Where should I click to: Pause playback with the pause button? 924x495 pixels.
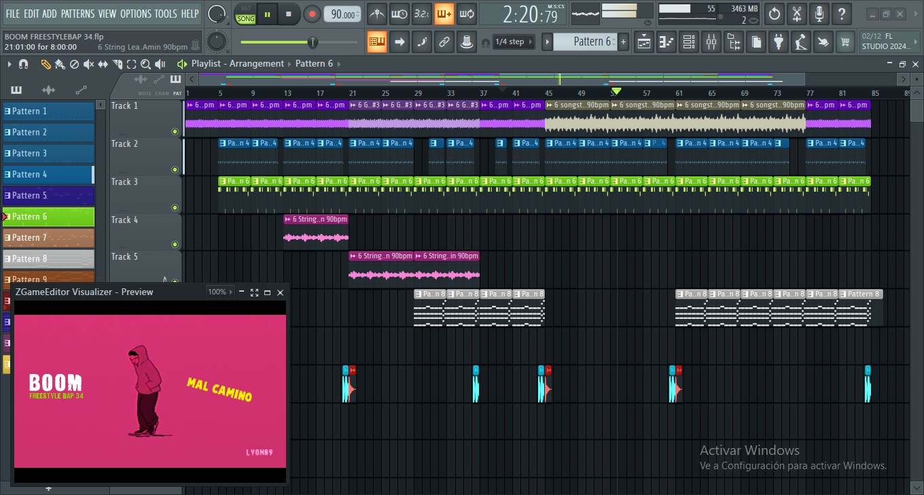tap(268, 14)
